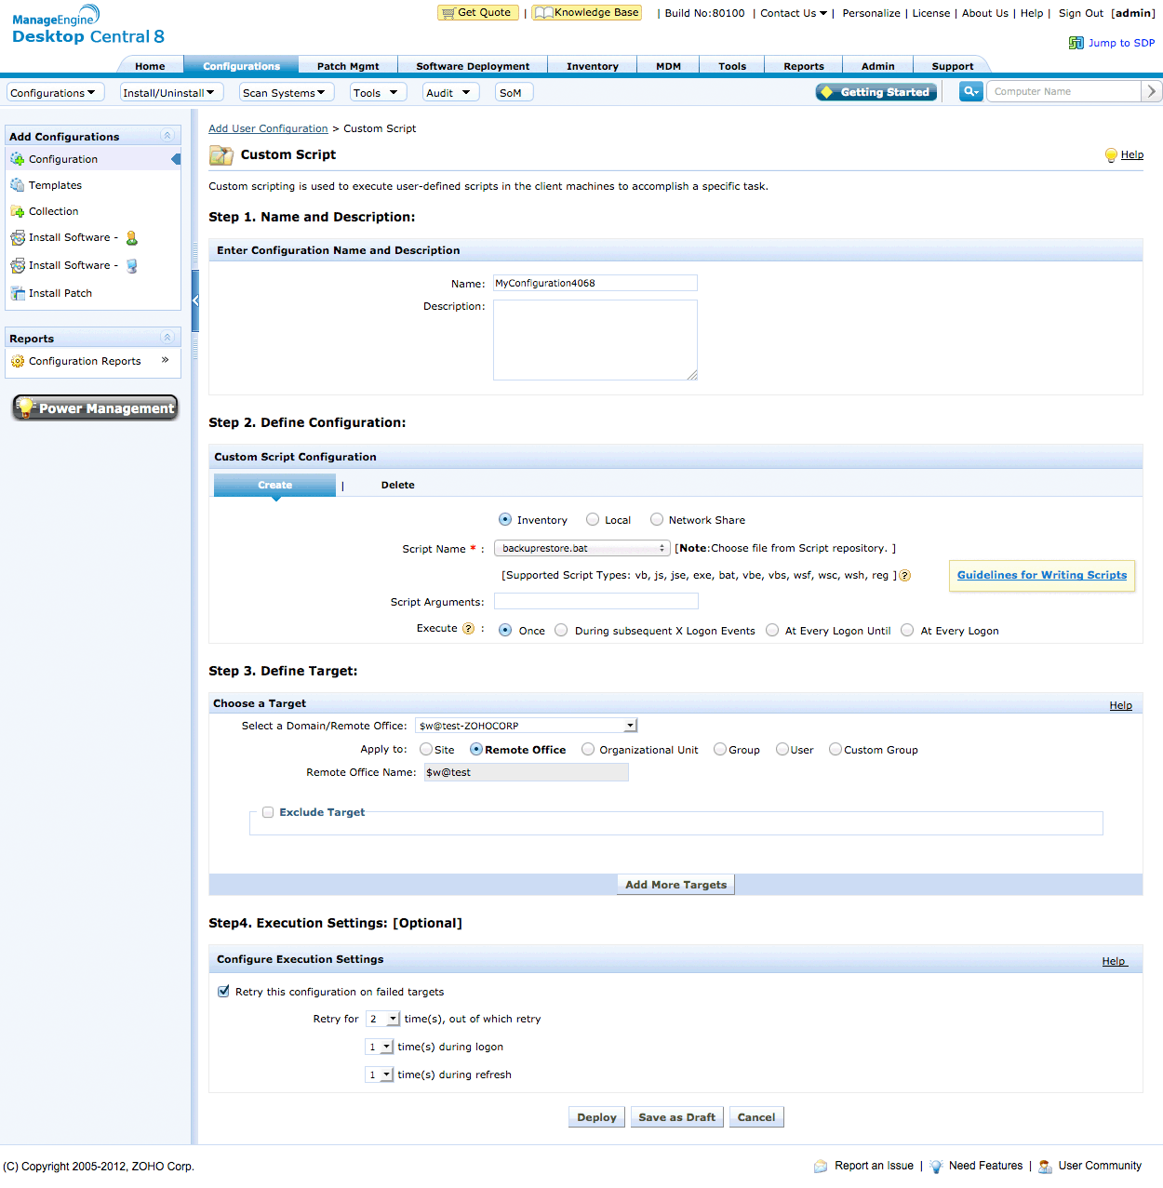The image size is (1163, 1188).
Task: Open the Script Name dropdown
Action: click(582, 548)
